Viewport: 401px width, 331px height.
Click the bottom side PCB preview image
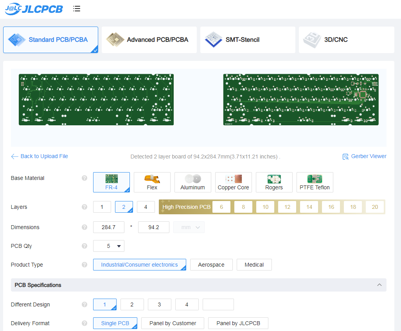(x=301, y=100)
